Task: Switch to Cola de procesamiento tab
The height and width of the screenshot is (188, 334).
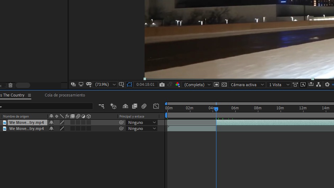Action: coord(65,95)
